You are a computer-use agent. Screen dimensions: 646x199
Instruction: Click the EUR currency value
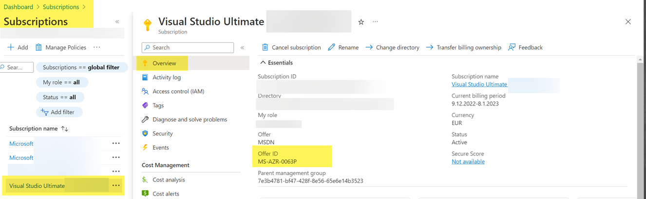coord(457,123)
